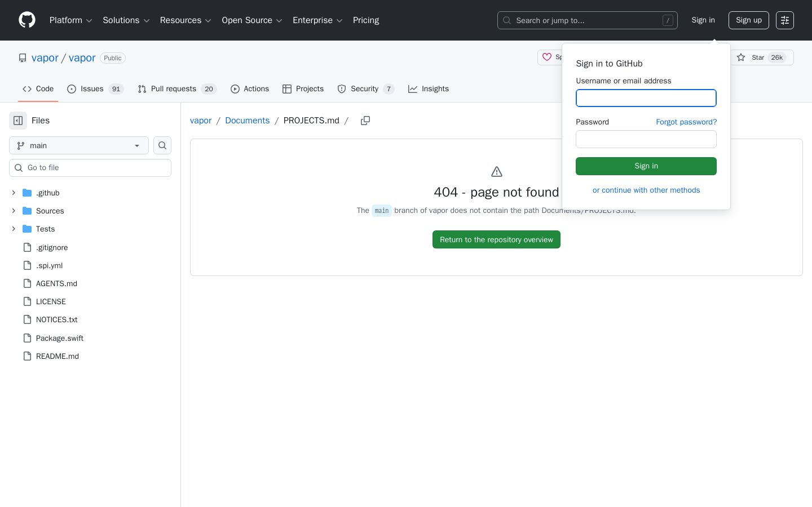Open the vapor owner link in header

[45, 58]
